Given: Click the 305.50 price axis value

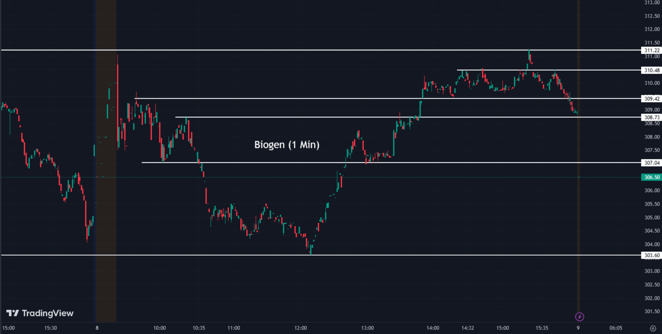Looking at the screenshot, I should (651, 204).
